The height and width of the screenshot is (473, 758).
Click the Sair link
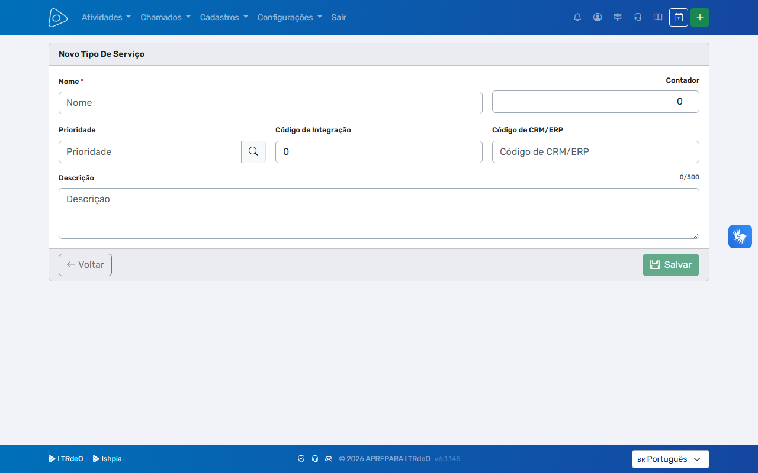[339, 17]
